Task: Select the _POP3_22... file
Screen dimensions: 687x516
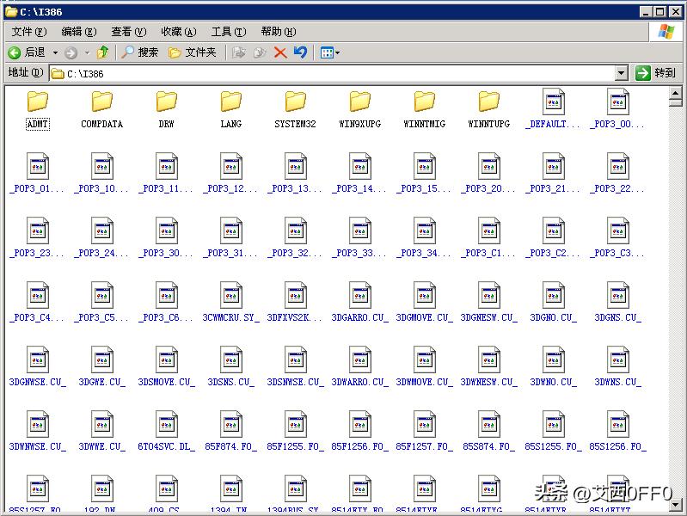Action: click(x=617, y=174)
